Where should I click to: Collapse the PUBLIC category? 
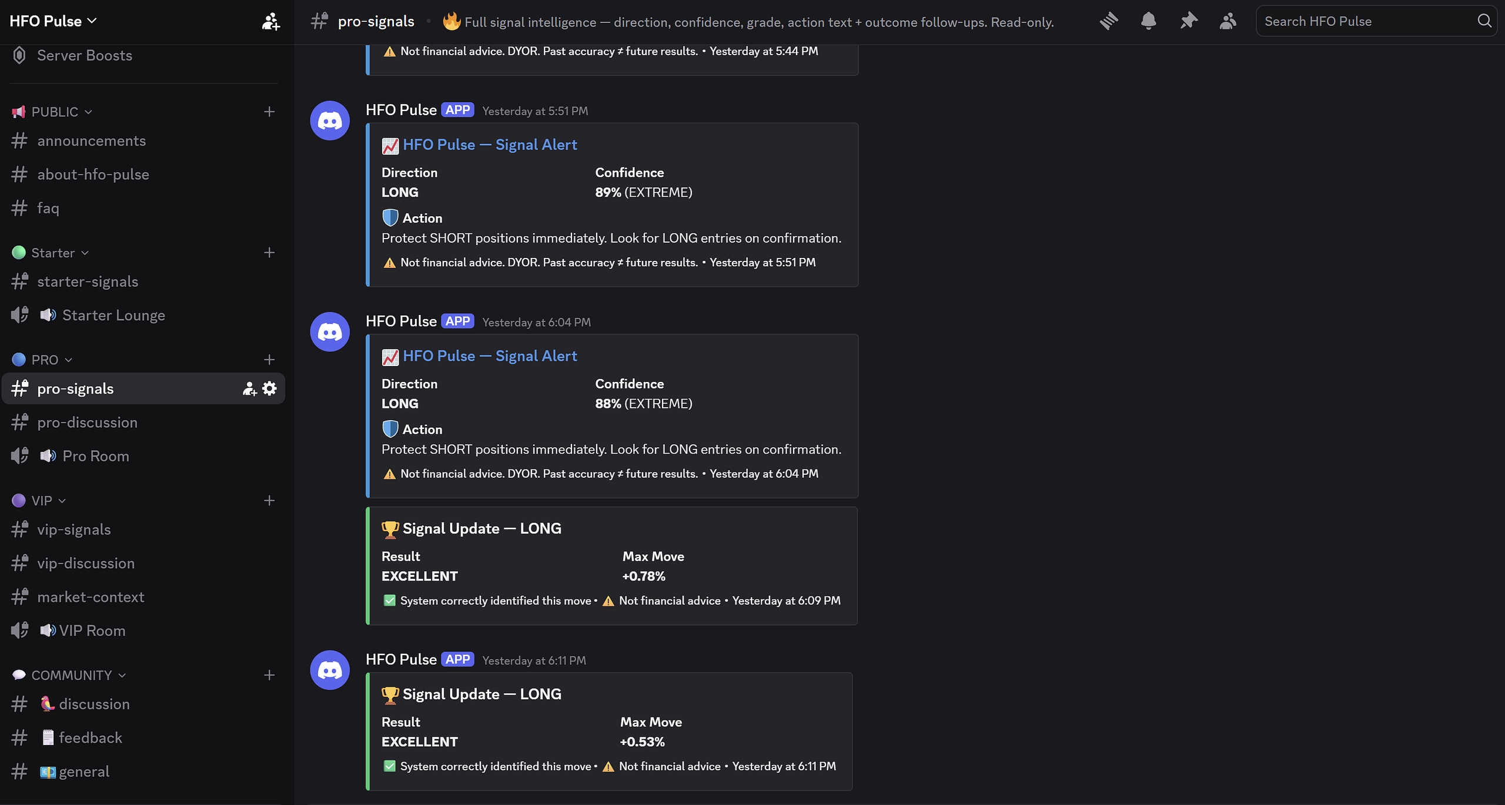pyautogui.click(x=55, y=112)
